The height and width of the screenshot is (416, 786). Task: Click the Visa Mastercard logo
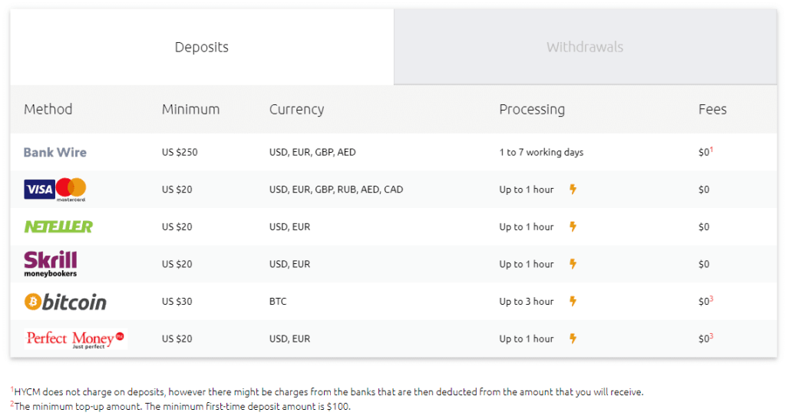(55, 190)
